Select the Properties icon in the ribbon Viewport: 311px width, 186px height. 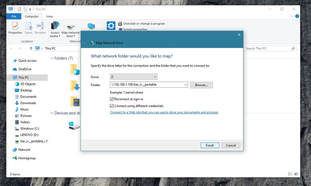tap(15, 28)
